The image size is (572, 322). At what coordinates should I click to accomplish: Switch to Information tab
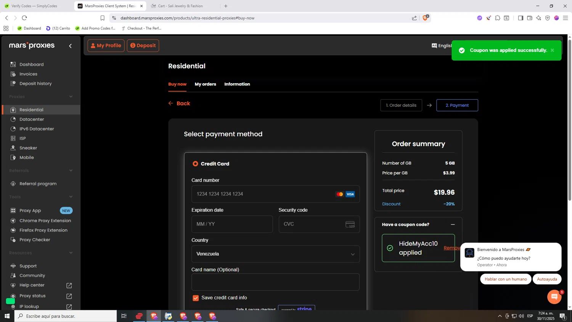tap(237, 84)
